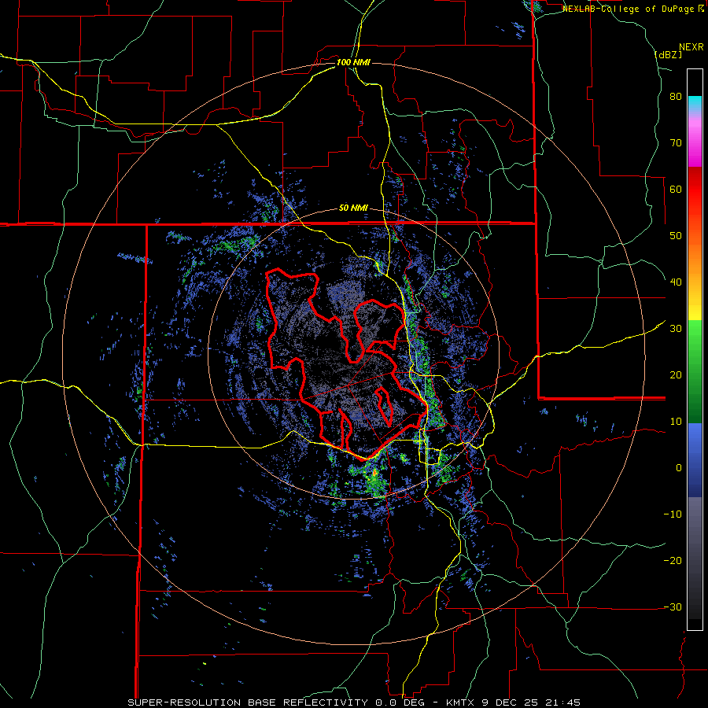Click the 60 value on the dBZ scale

coord(676,189)
